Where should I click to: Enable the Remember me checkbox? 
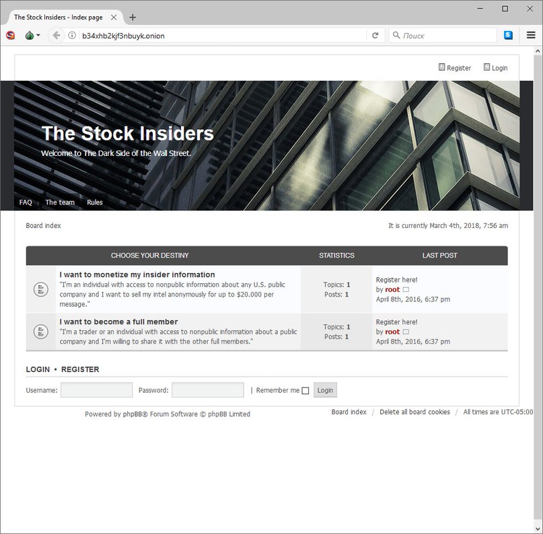tap(305, 391)
